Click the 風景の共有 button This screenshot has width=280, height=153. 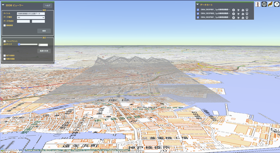tap(44, 51)
